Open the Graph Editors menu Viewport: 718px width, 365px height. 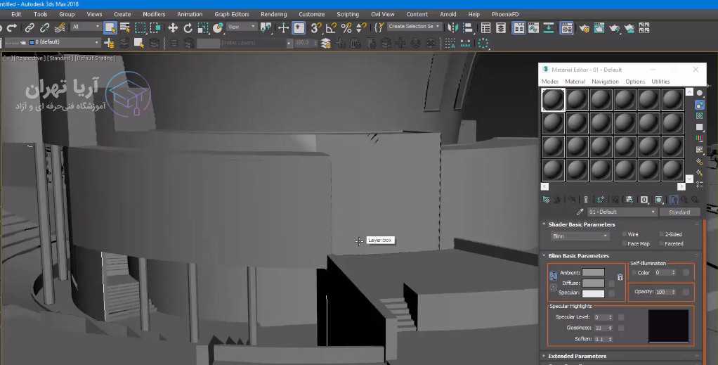232,14
